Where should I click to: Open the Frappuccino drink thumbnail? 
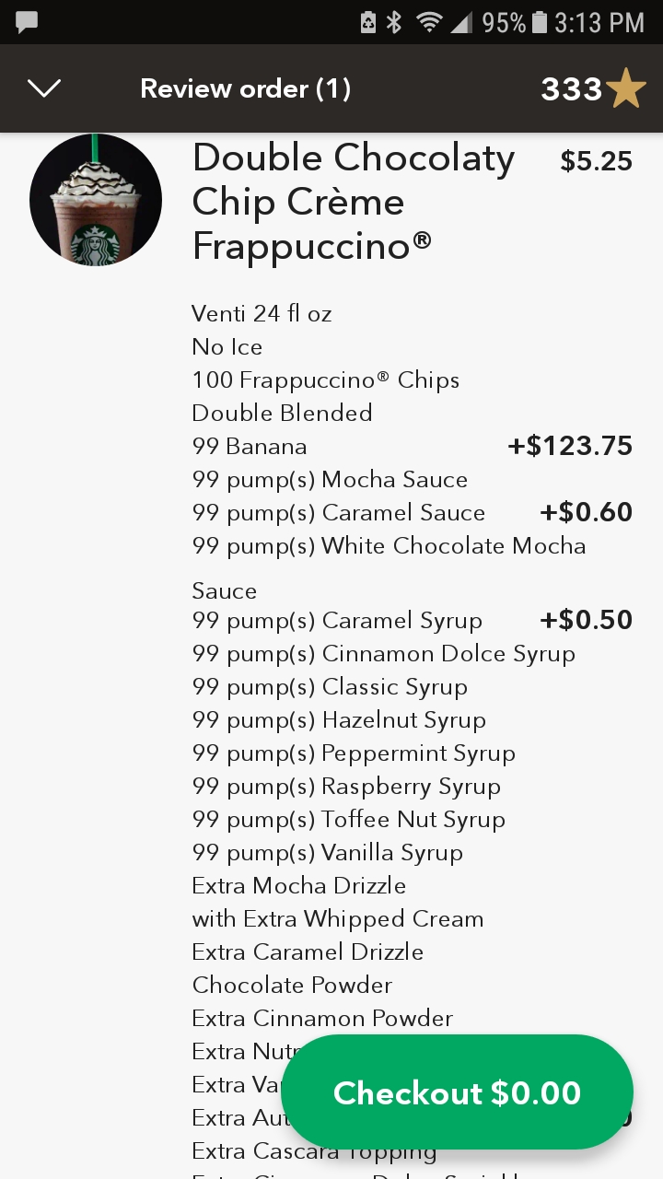tap(96, 201)
